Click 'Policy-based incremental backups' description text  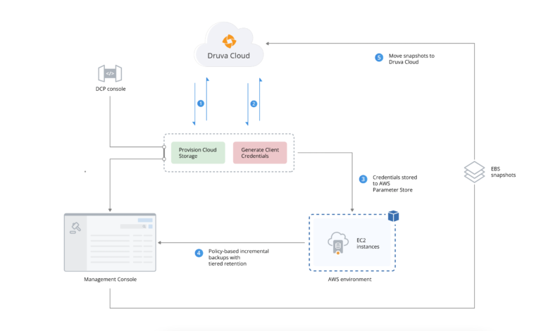click(238, 256)
